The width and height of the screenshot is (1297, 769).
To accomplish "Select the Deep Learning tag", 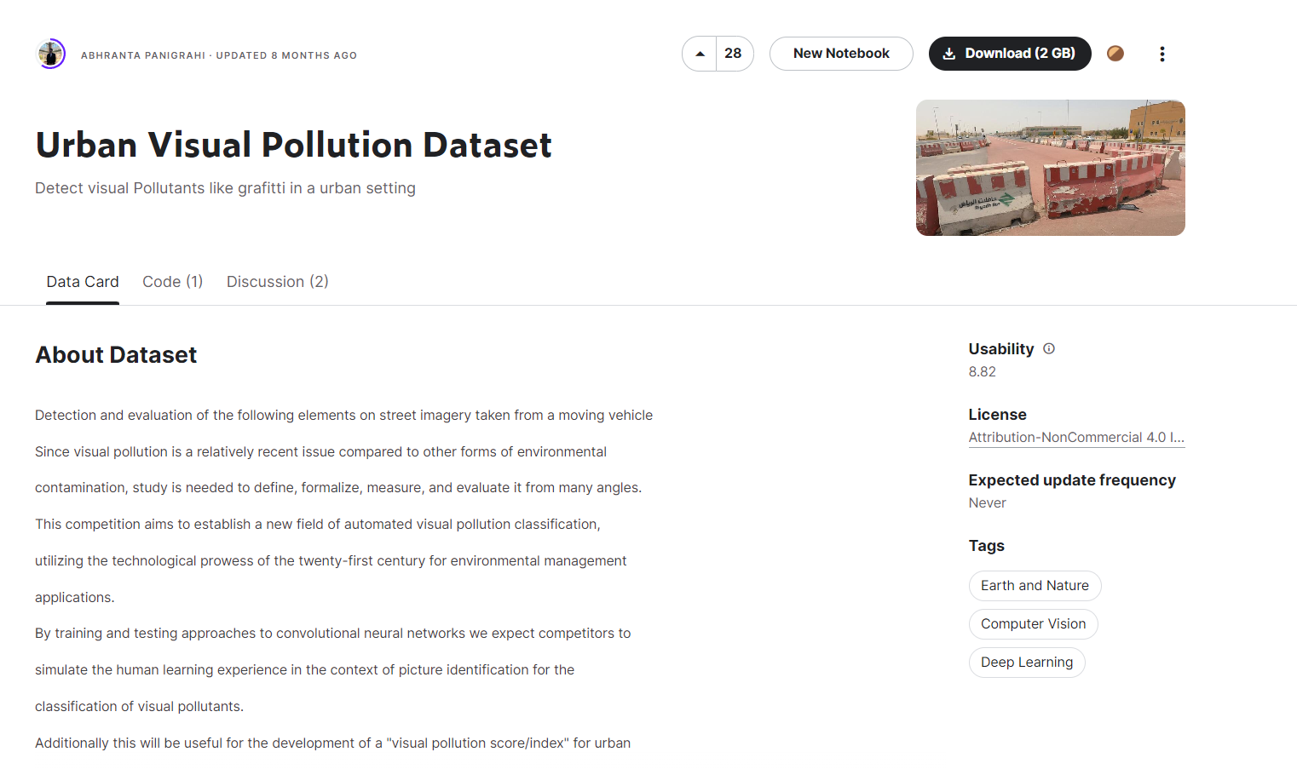I will [x=1027, y=663].
